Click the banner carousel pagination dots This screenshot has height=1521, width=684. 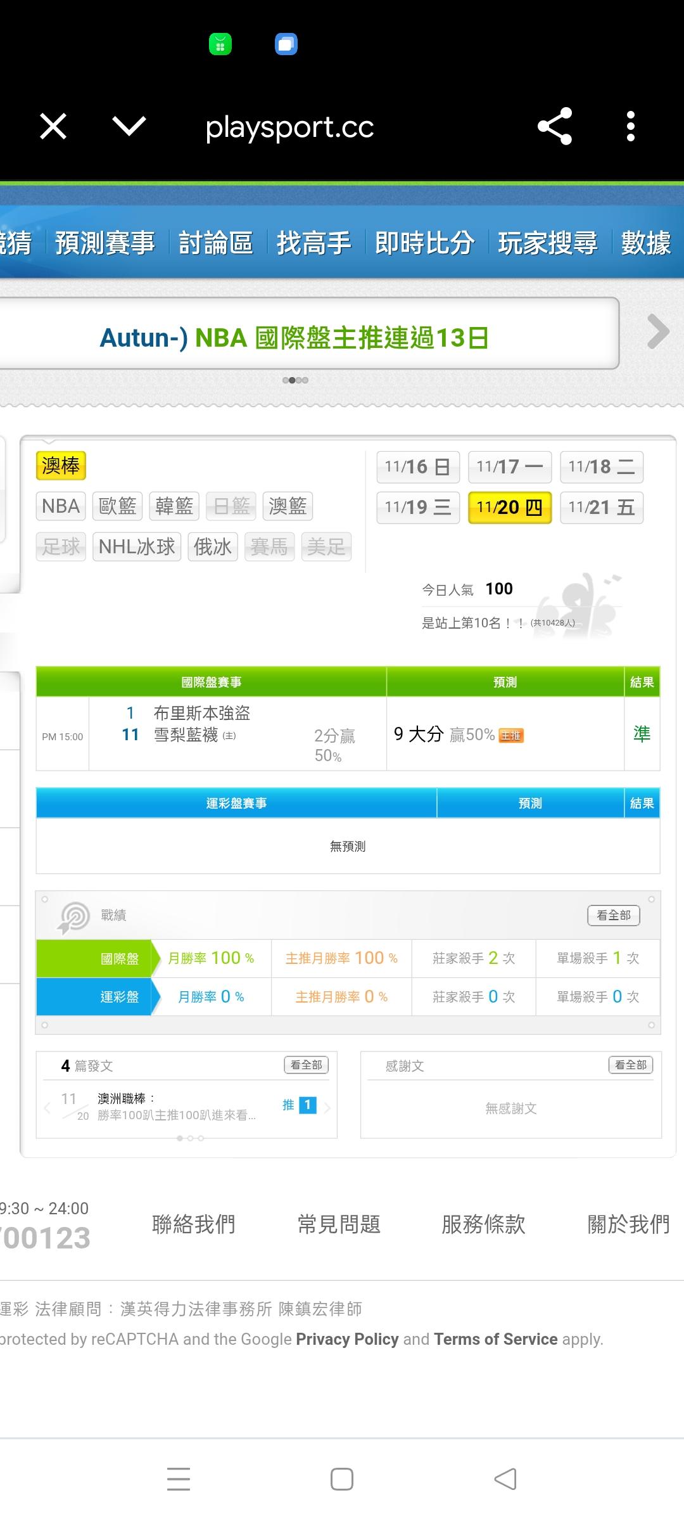click(x=295, y=380)
